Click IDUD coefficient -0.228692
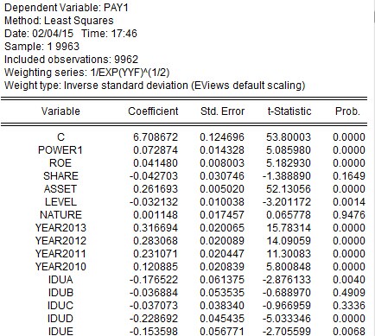 pyautogui.click(x=154, y=319)
